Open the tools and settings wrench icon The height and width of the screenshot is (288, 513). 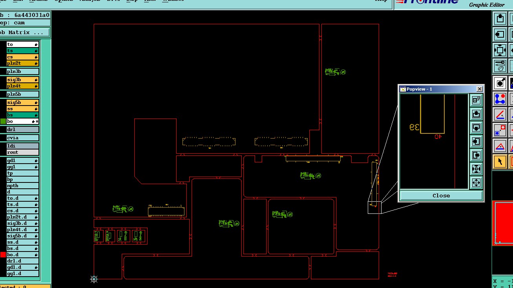500,66
